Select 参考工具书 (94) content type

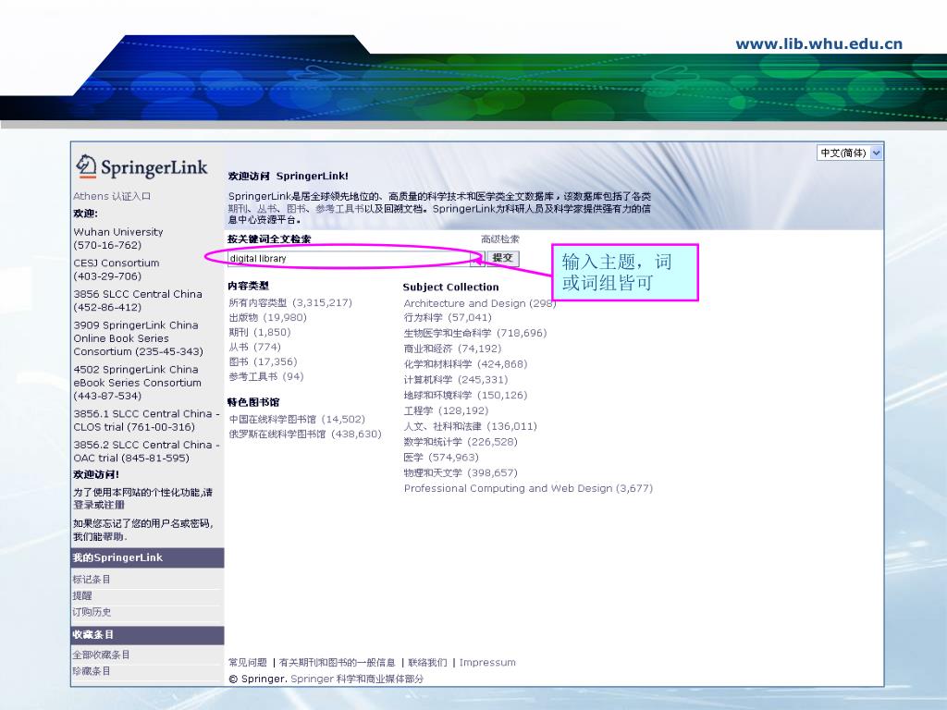click(266, 377)
